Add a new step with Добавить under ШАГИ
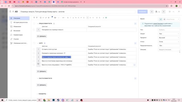This screenshot has height=102, width=182. [42, 71]
